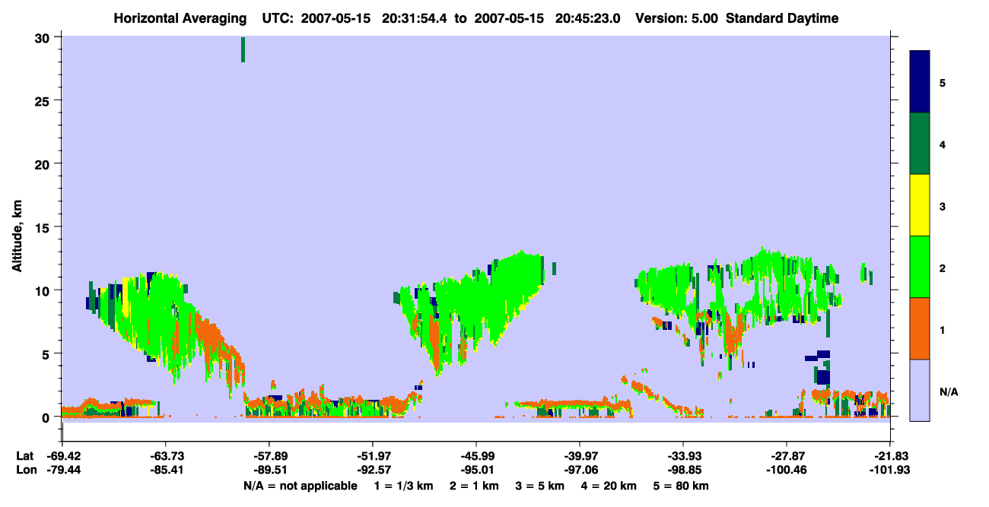Click legend text '5 = 80 km'

681,486
